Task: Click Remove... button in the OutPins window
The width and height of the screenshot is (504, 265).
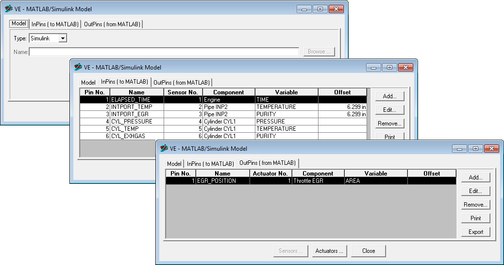Action: (475, 205)
